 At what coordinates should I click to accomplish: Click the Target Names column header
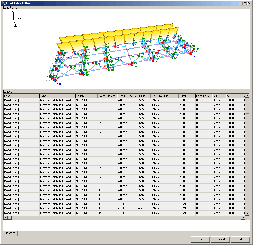[108, 96]
